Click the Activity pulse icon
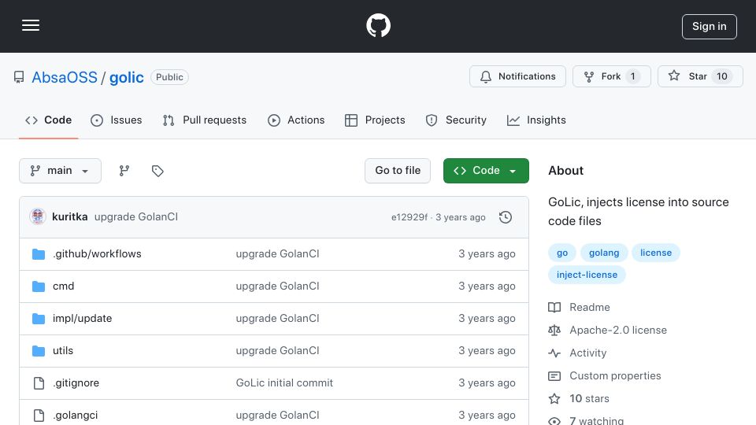The width and height of the screenshot is (756, 425). point(554,353)
